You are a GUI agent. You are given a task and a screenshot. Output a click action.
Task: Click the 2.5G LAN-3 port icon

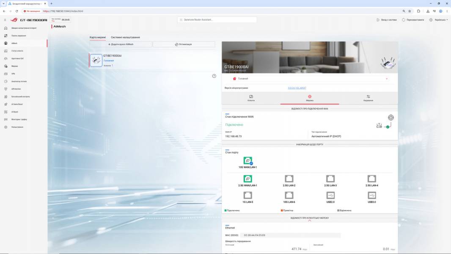tap(330, 179)
